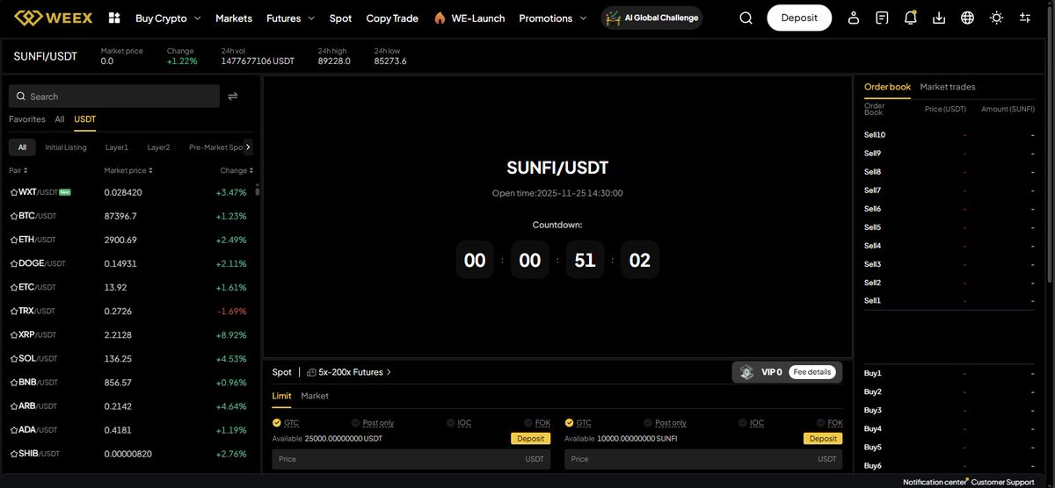Screen dimensions: 1055x488
Task: Favorite the SOL/USDT pair star
Action: coord(13,358)
